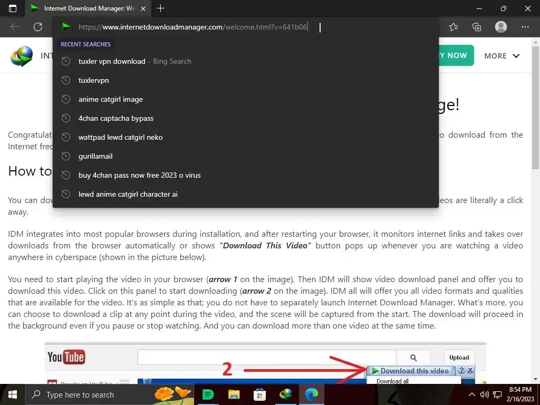Select 'wattpad lewd catgirl neko' recent search
The width and height of the screenshot is (540, 405).
(x=246, y=137)
